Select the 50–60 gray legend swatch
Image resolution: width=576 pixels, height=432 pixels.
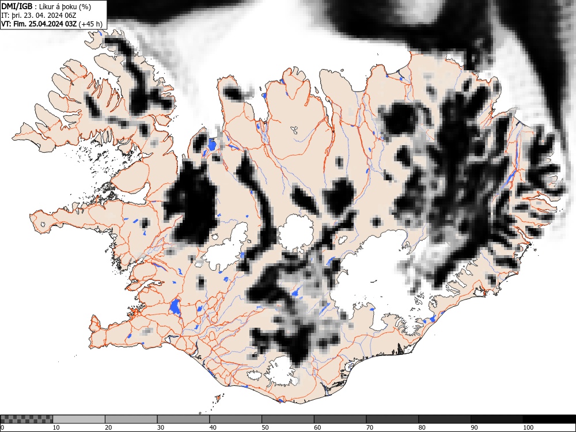tap(287, 419)
